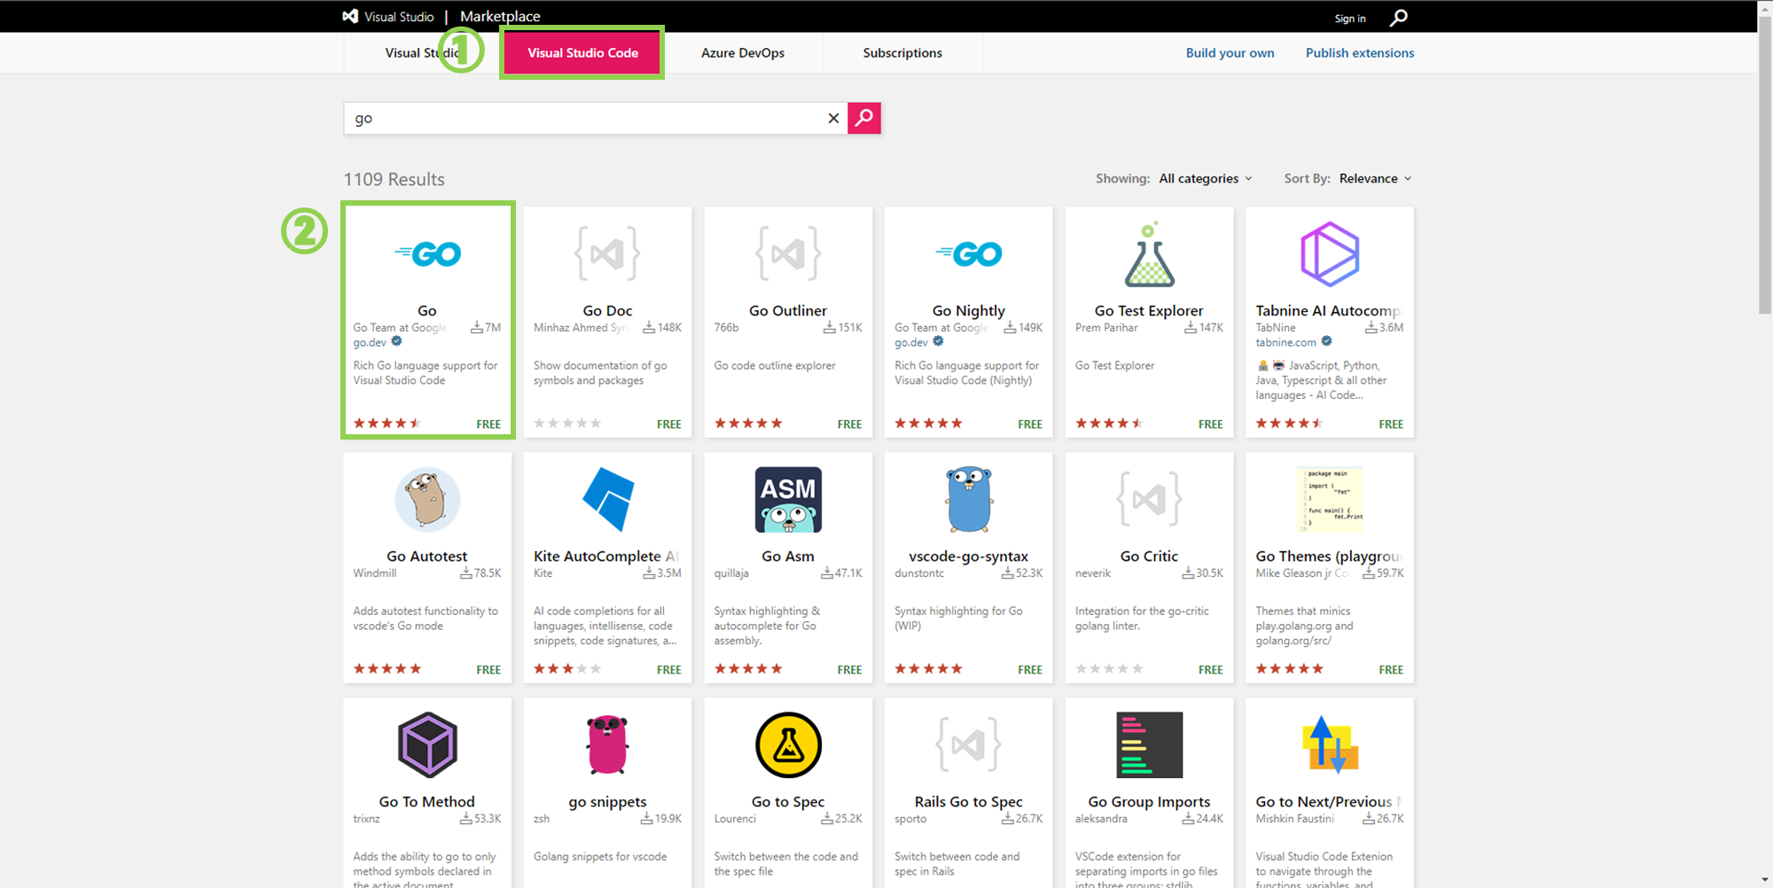Click the '3.5M' download count on Kite card
This screenshot has height=888, width=1773.
669,573
